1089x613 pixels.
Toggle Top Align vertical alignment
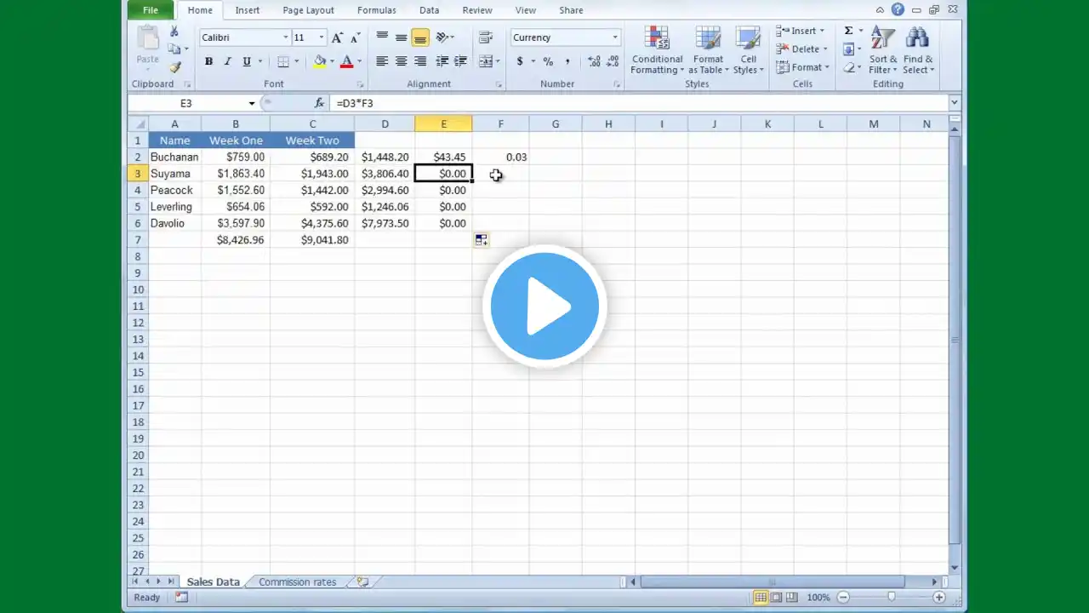pos(382,37)
